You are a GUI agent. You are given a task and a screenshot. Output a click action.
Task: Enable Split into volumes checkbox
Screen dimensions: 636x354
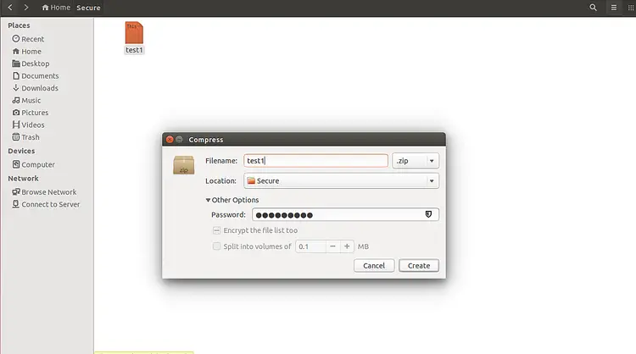click(216, 246)
